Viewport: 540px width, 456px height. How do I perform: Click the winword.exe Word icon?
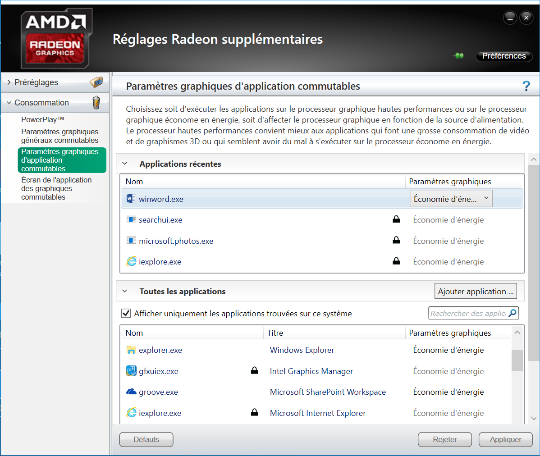(x=131, y=198)
